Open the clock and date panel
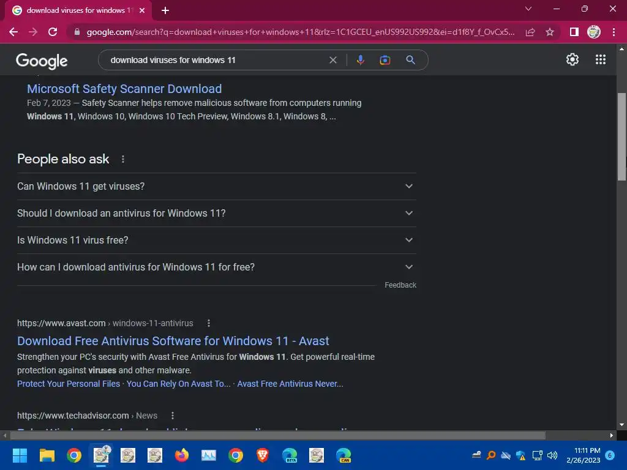The width and height of the screenshot is (627, 470). coord(584,455)
